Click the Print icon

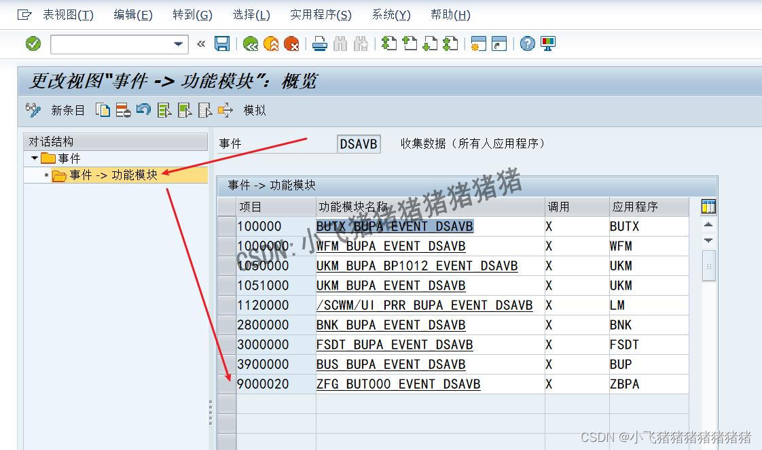tap(320, 44)
